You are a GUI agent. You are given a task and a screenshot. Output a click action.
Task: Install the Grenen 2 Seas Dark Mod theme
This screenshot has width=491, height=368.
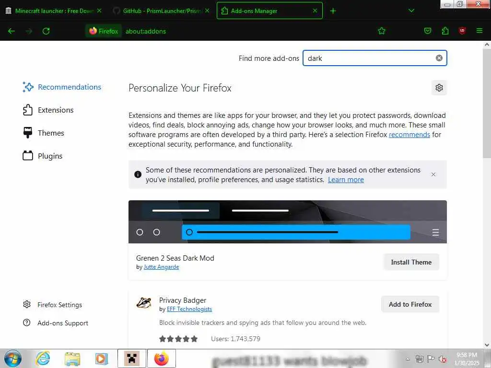pyautogui.click(x=411, y=262)
